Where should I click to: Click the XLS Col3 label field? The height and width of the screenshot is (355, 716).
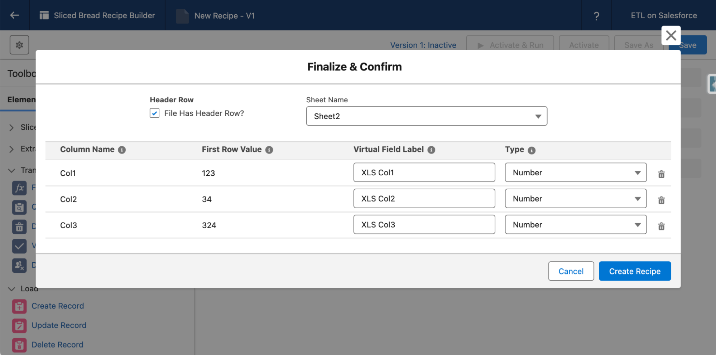[x=424, y=225]
